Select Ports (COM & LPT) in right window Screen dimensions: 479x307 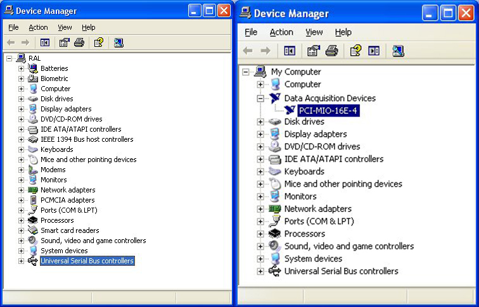pos(319,222)
